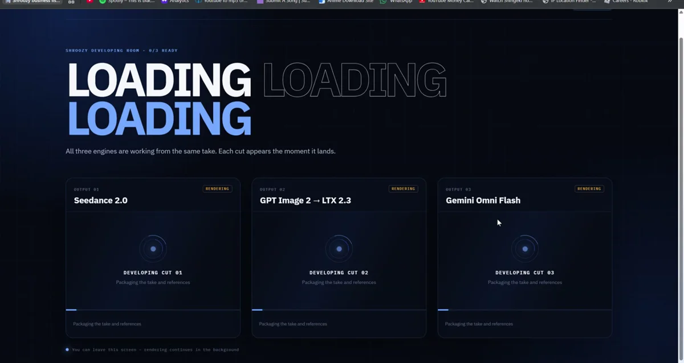Open the IP Location Finder bookmark
Screen dimensions: 684x363
pyautogui.click(x=569, y=2)
